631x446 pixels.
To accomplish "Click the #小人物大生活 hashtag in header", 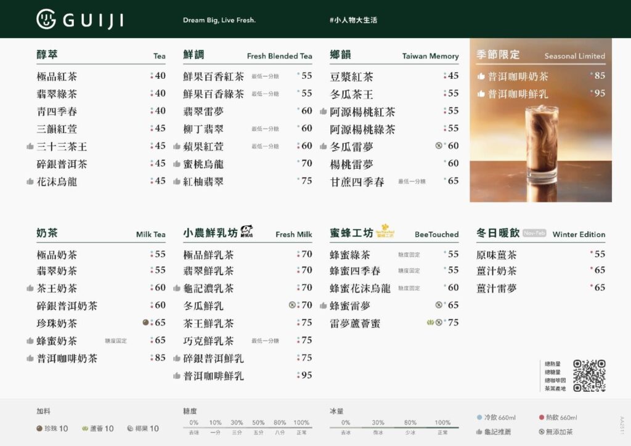I will click(x=353, y=20).
